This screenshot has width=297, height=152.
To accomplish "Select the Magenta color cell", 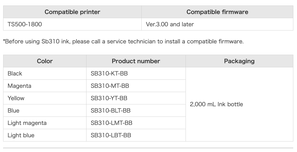I will pos(19,86).
